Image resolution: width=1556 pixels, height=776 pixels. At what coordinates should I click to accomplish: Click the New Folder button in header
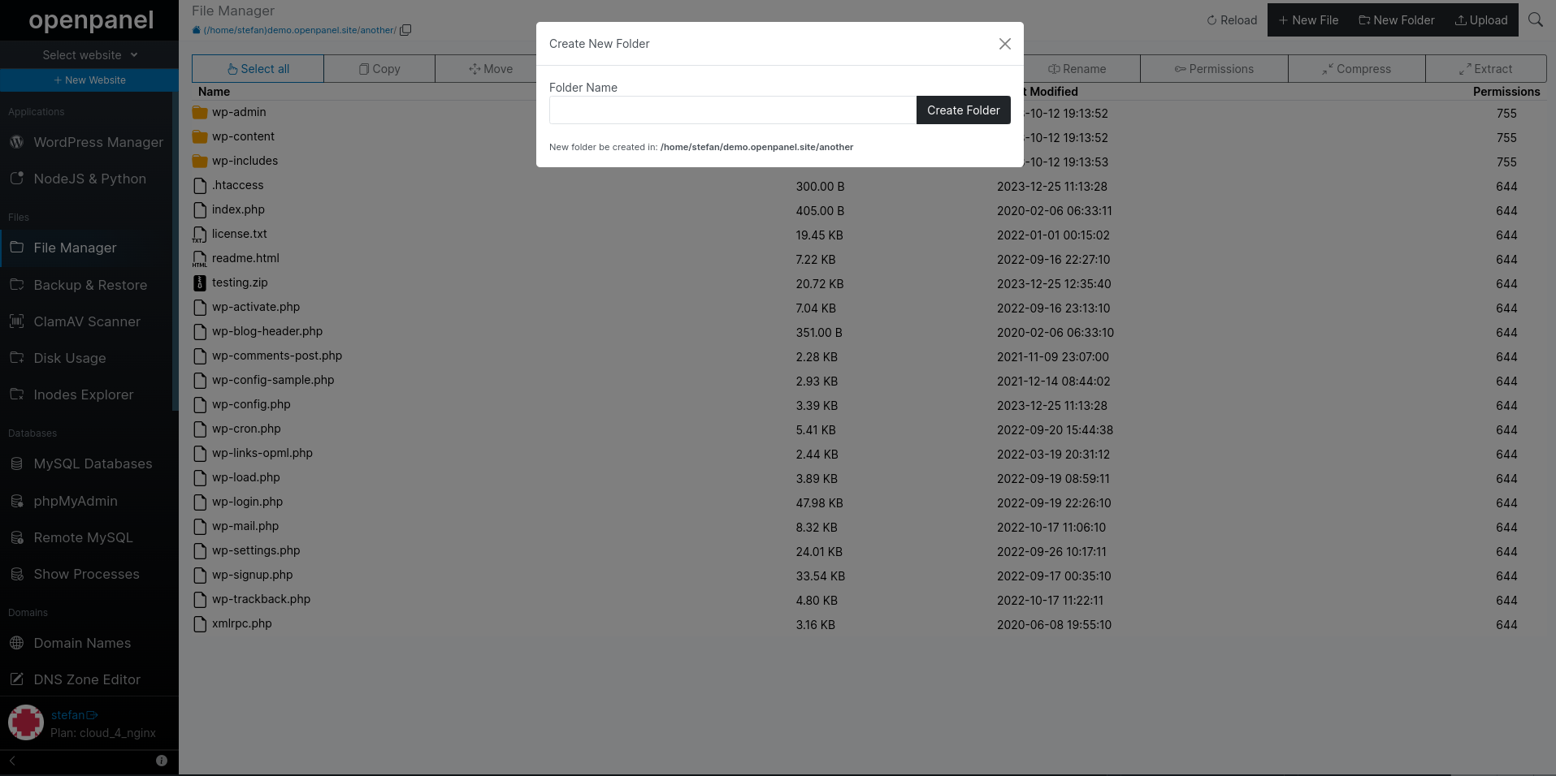(x=1397, y=20)
